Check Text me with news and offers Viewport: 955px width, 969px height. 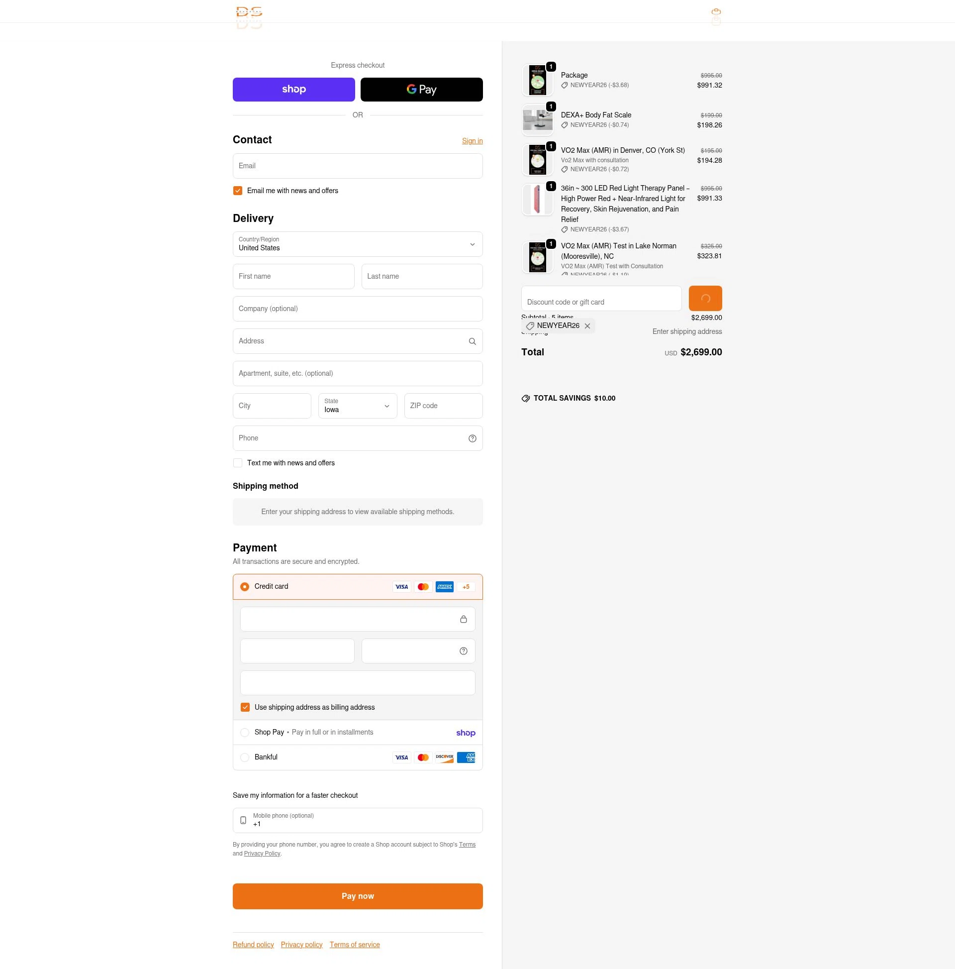[x=238, y=463]
